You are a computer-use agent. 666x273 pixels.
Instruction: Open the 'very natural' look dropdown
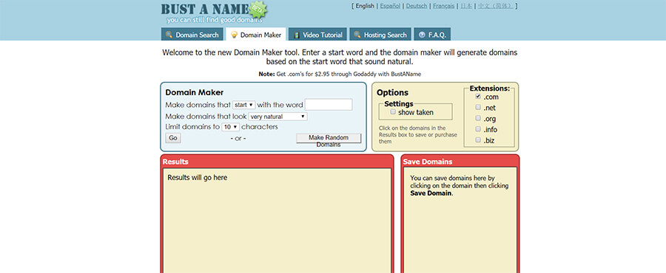[x=277, y=117]
